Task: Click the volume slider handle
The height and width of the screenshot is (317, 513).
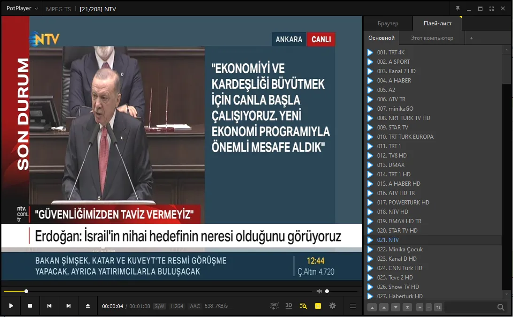Action: (327, 291)
